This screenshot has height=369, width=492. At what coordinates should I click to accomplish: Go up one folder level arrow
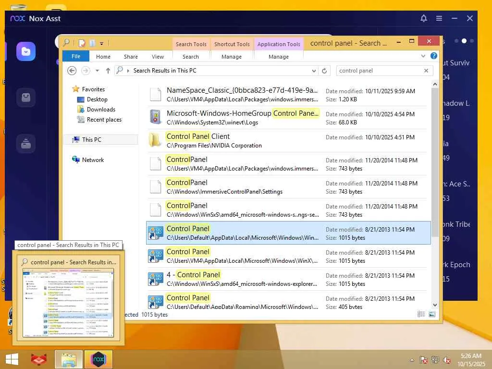(x=108, y=71)
